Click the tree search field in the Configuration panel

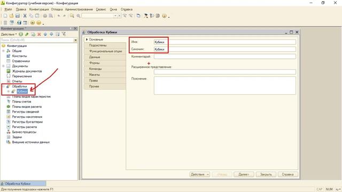(x=37, y=40)
